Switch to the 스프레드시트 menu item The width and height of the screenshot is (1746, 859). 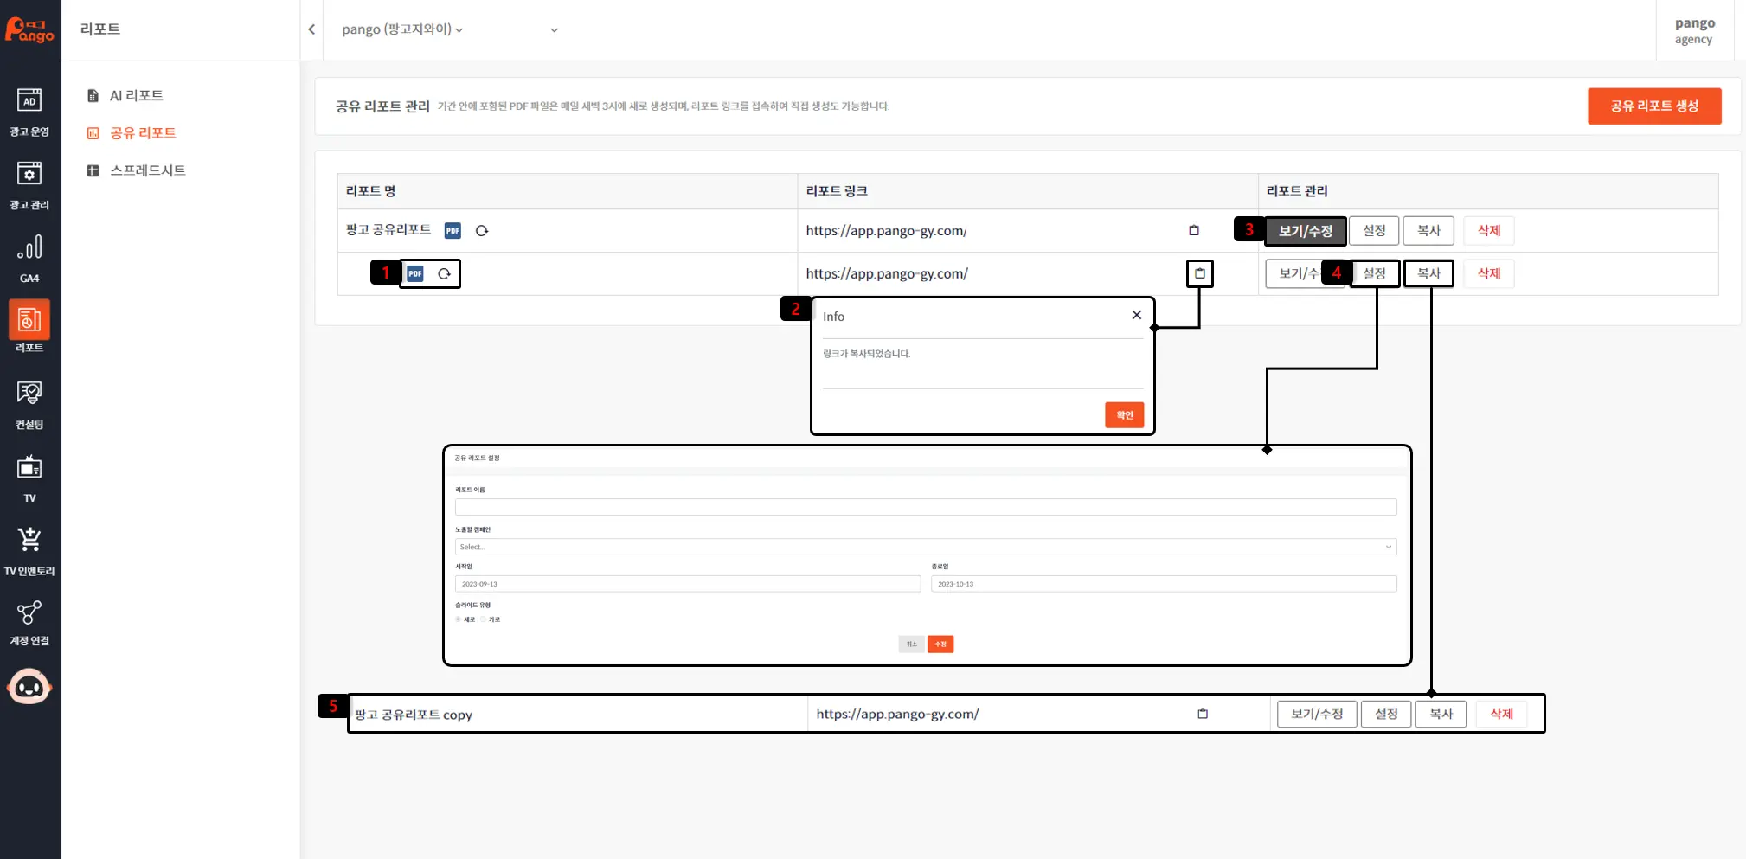pyautogui.click(x=147, y=170)
